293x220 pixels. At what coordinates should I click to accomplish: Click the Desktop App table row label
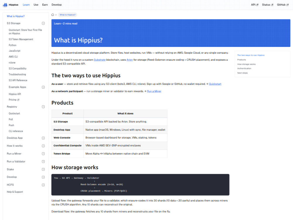pos(67,130)
